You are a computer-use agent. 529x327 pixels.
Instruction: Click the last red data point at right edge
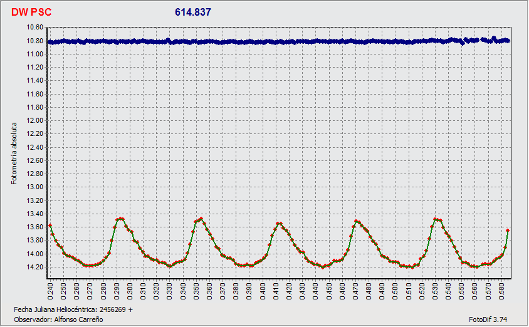click(x=507, y=231)
